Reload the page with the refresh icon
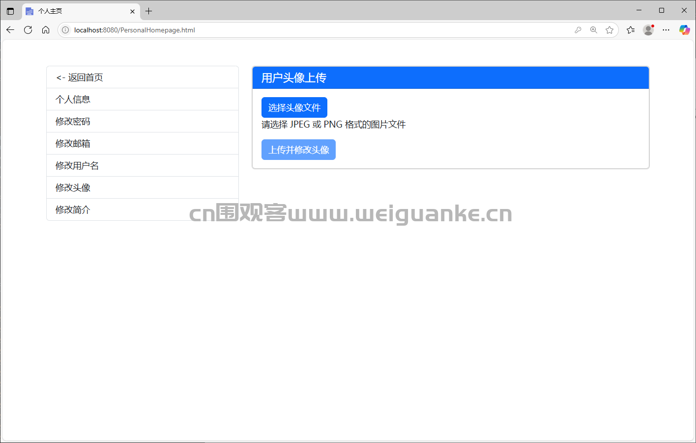The image size is (696, 443). pyautogui.click(x=28, y=30)
